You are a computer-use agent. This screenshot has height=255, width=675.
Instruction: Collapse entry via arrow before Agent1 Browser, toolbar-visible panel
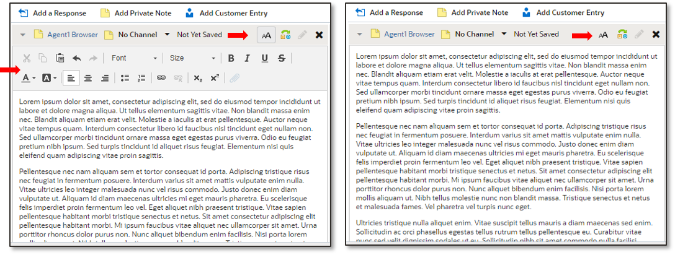23,35
